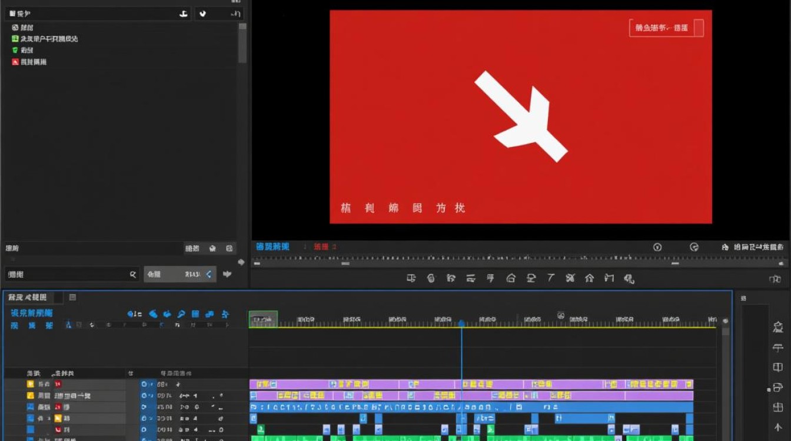Click the blue grid icon in the timeline toolbar
The height and width of the screenshot is (441, 791).
point(195,314)
